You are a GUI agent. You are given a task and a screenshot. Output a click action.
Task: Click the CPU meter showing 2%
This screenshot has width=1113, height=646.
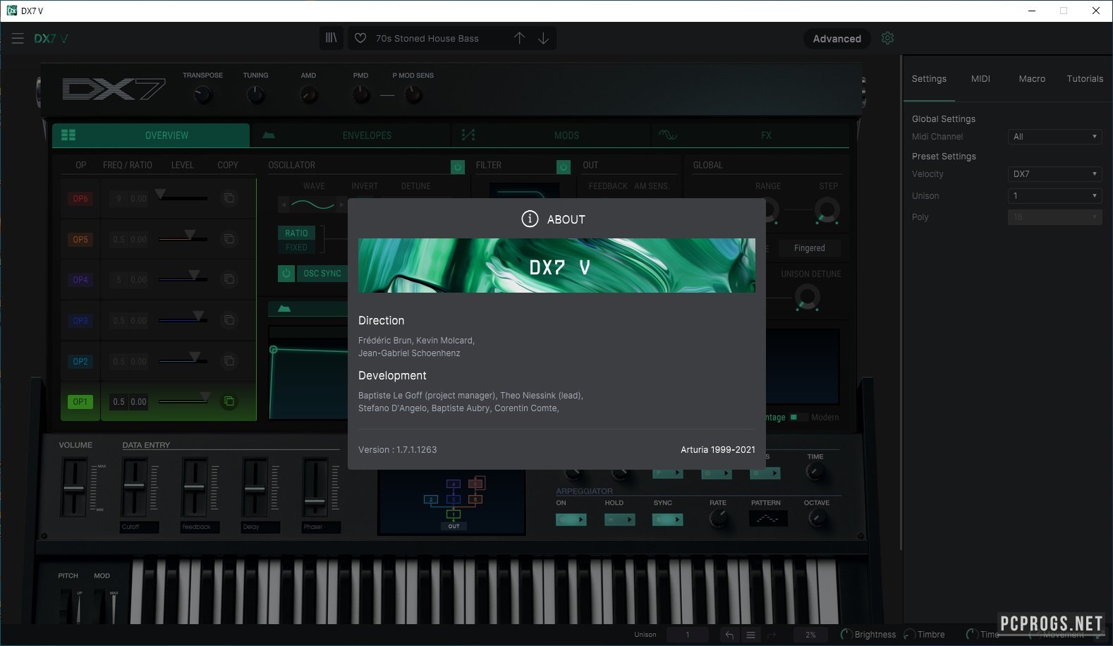coord(810,635)
